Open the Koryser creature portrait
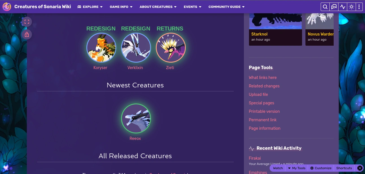Viewport: 365px width, 174px height. [101, 48]
